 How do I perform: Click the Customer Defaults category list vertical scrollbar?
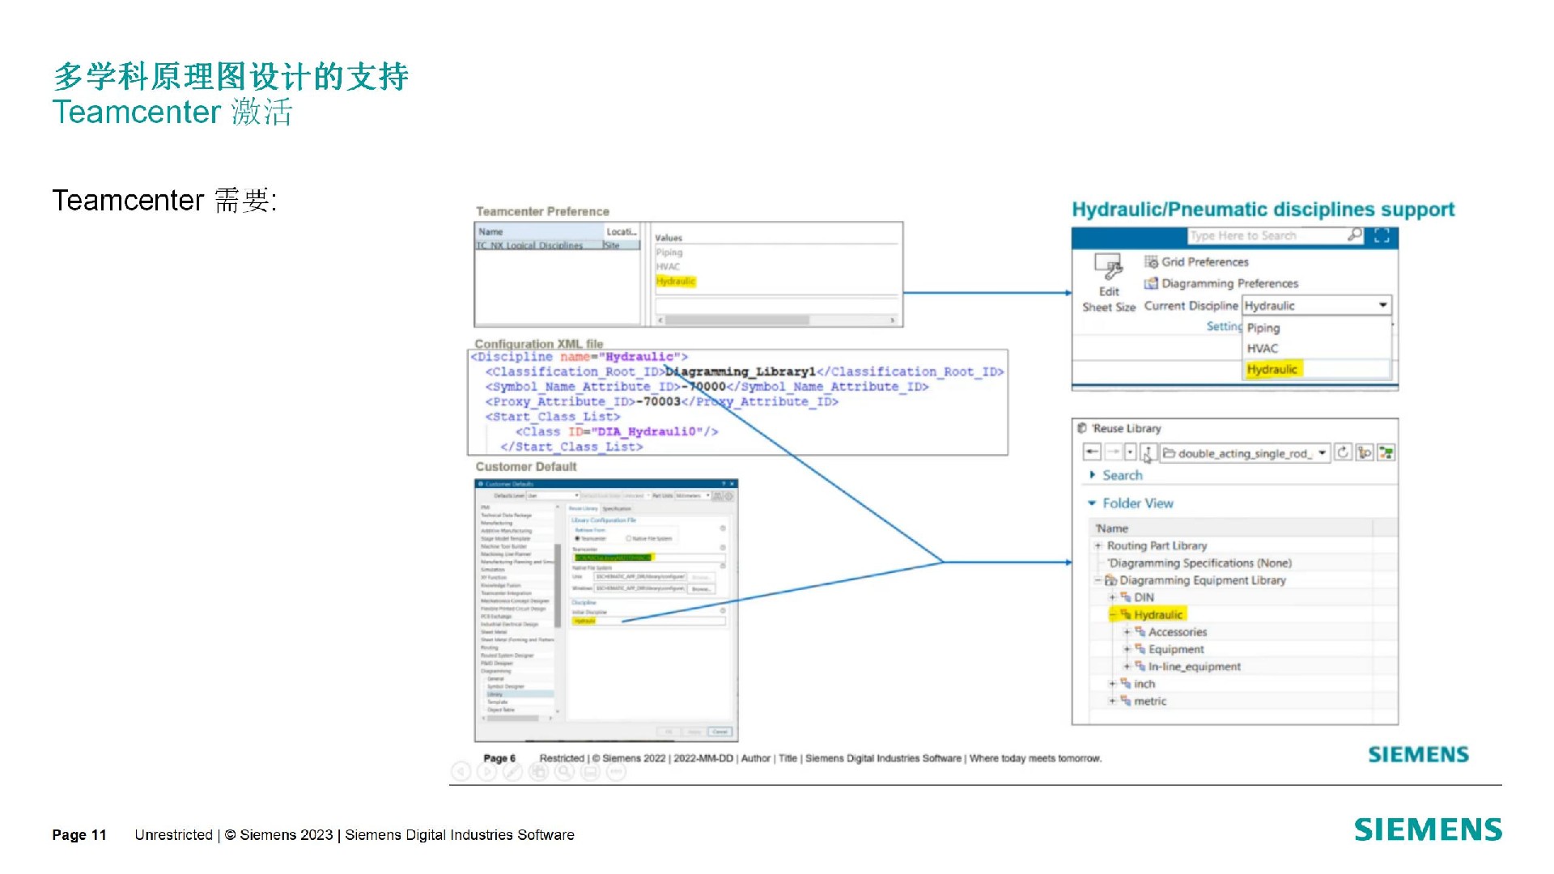point(558,585)
